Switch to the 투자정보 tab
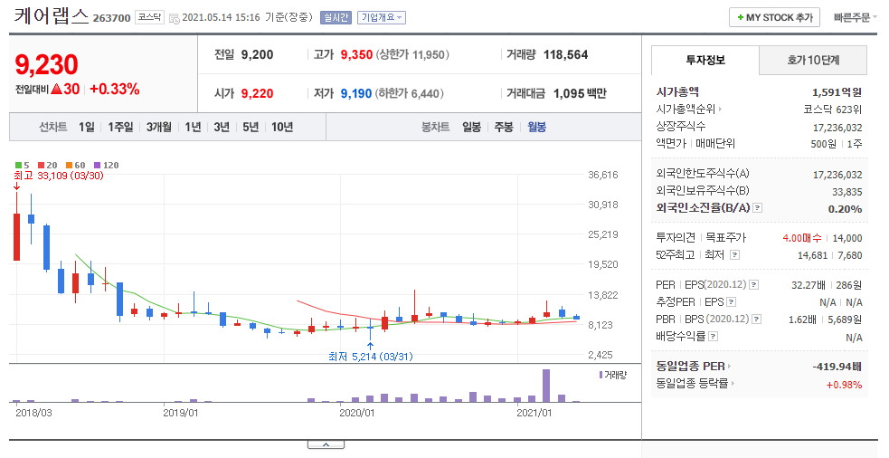The height and width of the screenshot is (458, 889). (705, 60)
